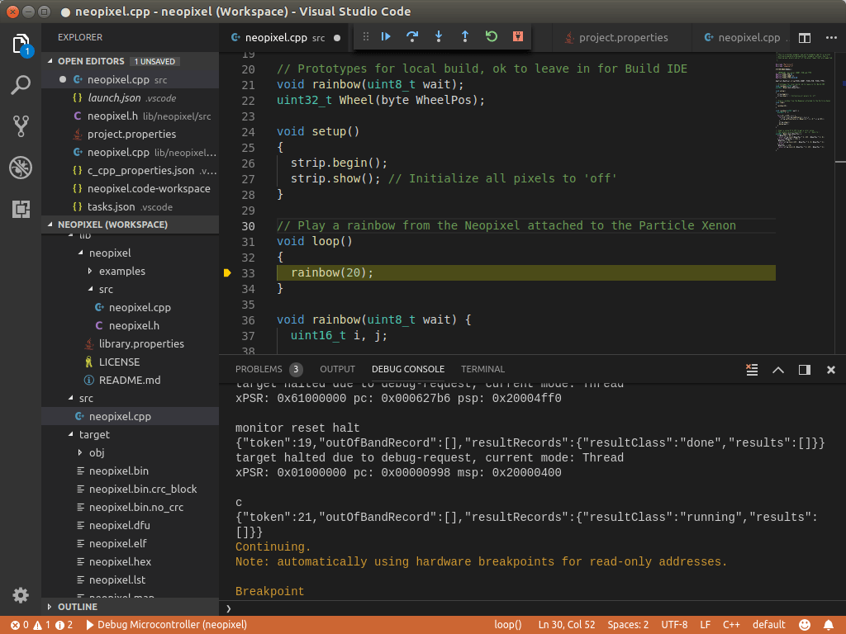Screen dimensions: 846x634
Task: Click Step Into in debug toolbar
Action: [439, 36]
